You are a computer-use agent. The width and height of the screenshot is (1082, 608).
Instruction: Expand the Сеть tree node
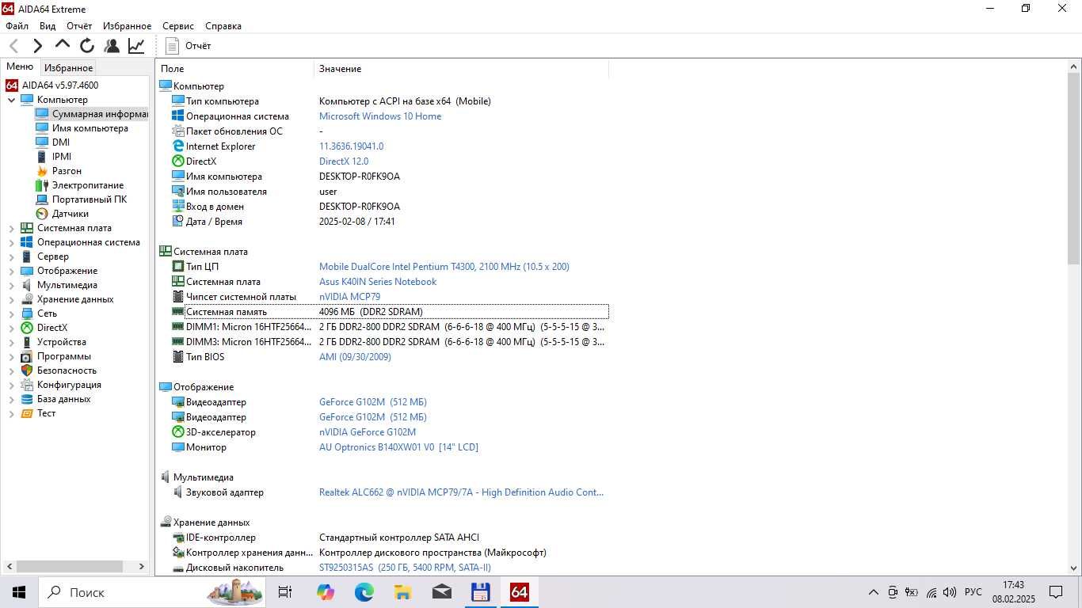click(11, 313)
